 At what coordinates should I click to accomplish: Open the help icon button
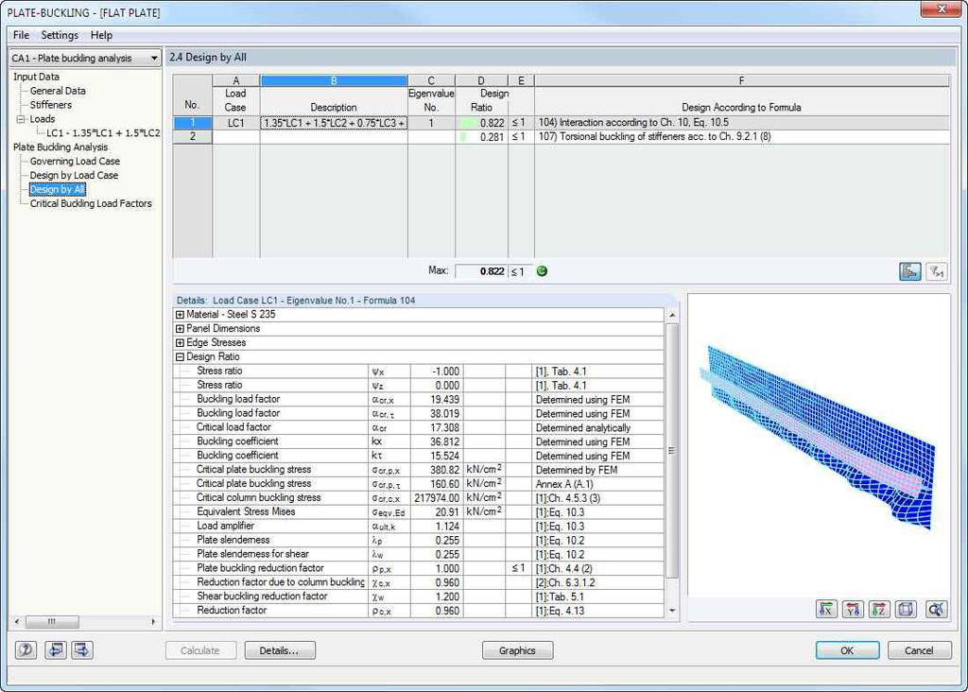click(26, 650)
